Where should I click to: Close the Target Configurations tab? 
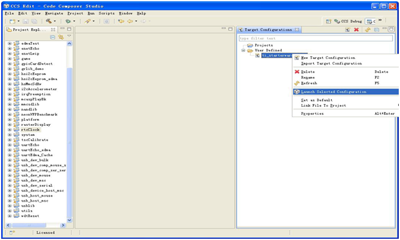click(297, 30)
